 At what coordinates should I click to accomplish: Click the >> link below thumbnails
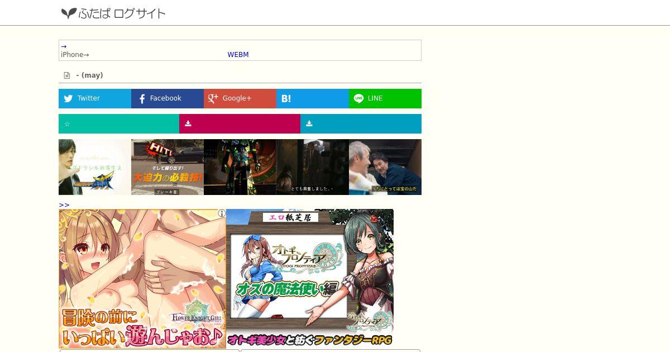tap(64, 205)
